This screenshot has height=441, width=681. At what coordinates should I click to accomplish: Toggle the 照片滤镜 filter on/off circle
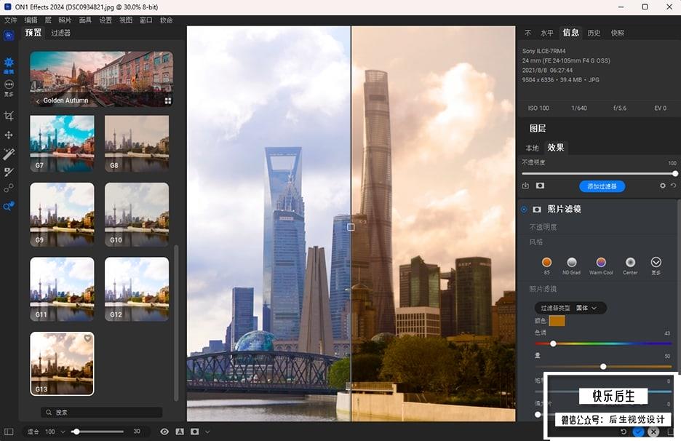pyautogui.click(x=525, y=210)
